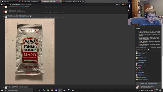Open Google Chrome from the taskbar
Screen dimensions: 163x92
coord(52,90)
